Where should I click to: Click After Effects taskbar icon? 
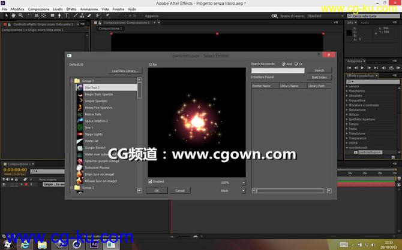tap(94, 245)
